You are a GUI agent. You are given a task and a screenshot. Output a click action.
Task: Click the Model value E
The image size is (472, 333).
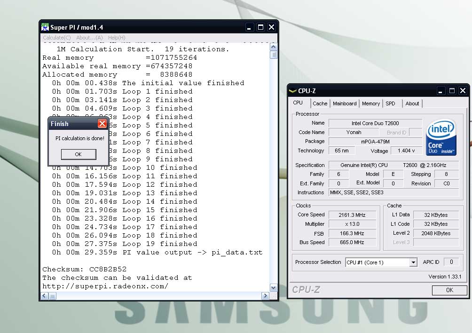393,174
